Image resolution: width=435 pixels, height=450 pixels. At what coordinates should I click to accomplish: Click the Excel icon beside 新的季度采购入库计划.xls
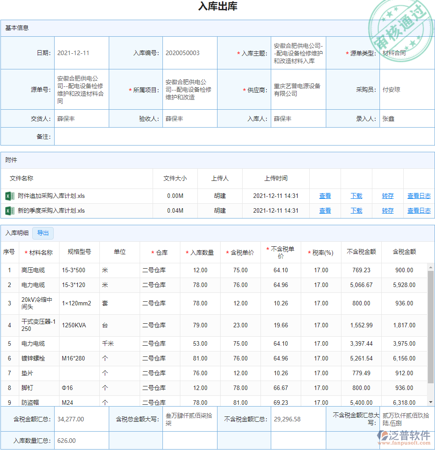point(9,210)
